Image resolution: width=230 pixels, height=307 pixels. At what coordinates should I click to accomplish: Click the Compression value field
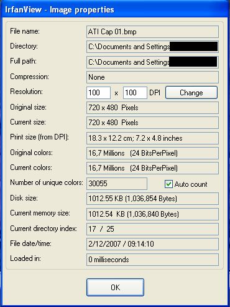(152, 77)
